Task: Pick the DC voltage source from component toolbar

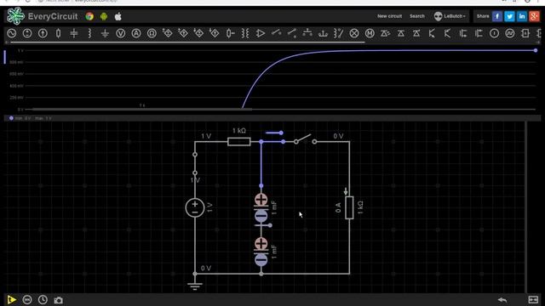Action: coord(27,33)
